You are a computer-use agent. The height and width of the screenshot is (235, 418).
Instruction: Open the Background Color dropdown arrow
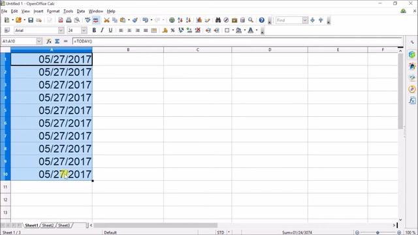click(x=245, y=31)
